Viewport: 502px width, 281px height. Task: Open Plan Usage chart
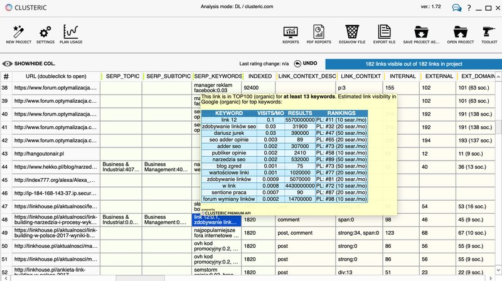pos(71,34)
